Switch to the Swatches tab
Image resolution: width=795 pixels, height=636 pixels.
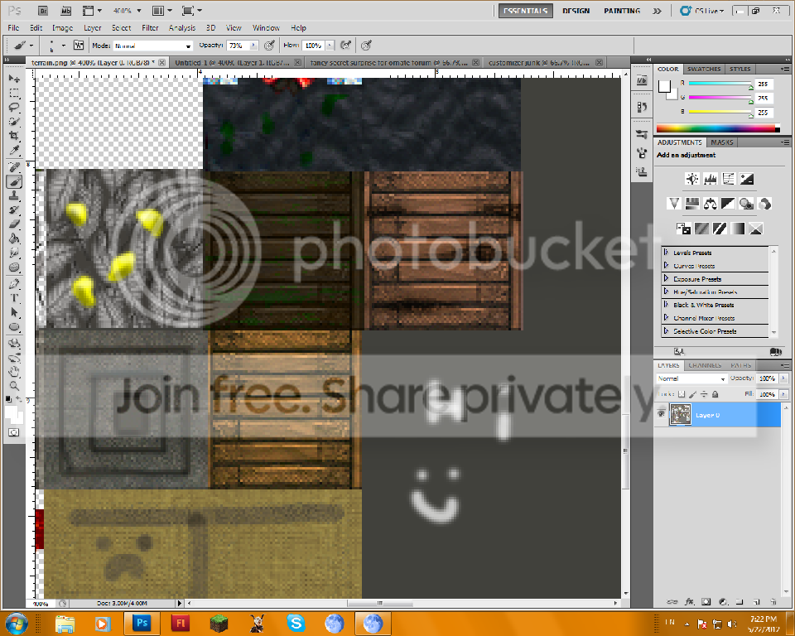[703, 69]
